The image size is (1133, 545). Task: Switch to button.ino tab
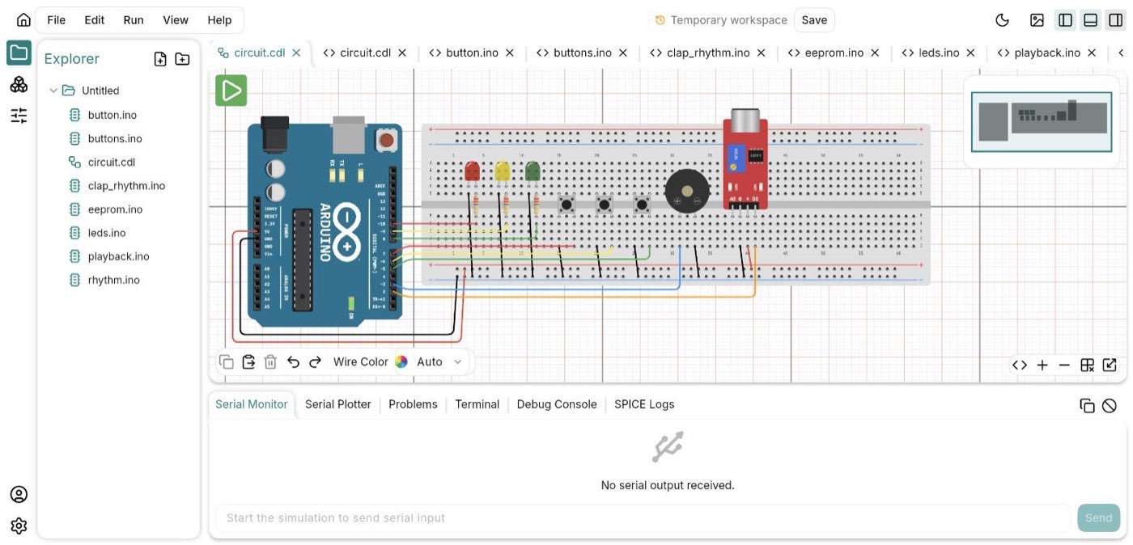(472, 53)
